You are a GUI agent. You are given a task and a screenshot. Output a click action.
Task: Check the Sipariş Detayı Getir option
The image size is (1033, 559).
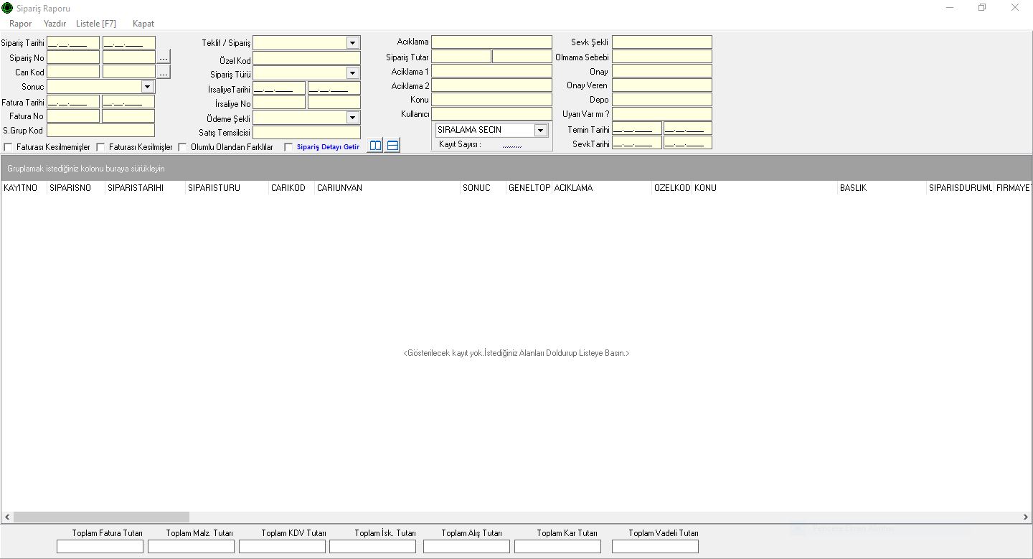click(x=288, y=147)
